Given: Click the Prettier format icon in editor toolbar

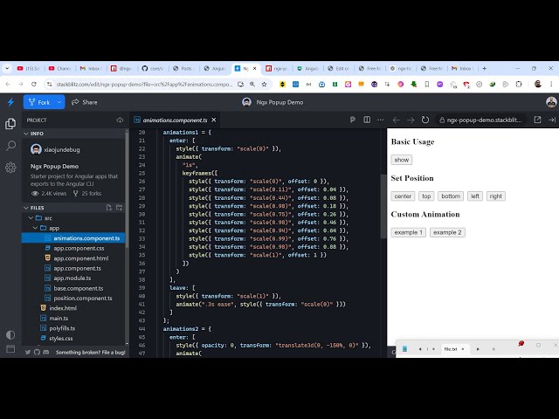Looking at the screenshot, I should pos(353,120).
